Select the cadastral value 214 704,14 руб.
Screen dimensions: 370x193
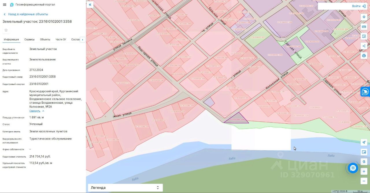[40, 157]
